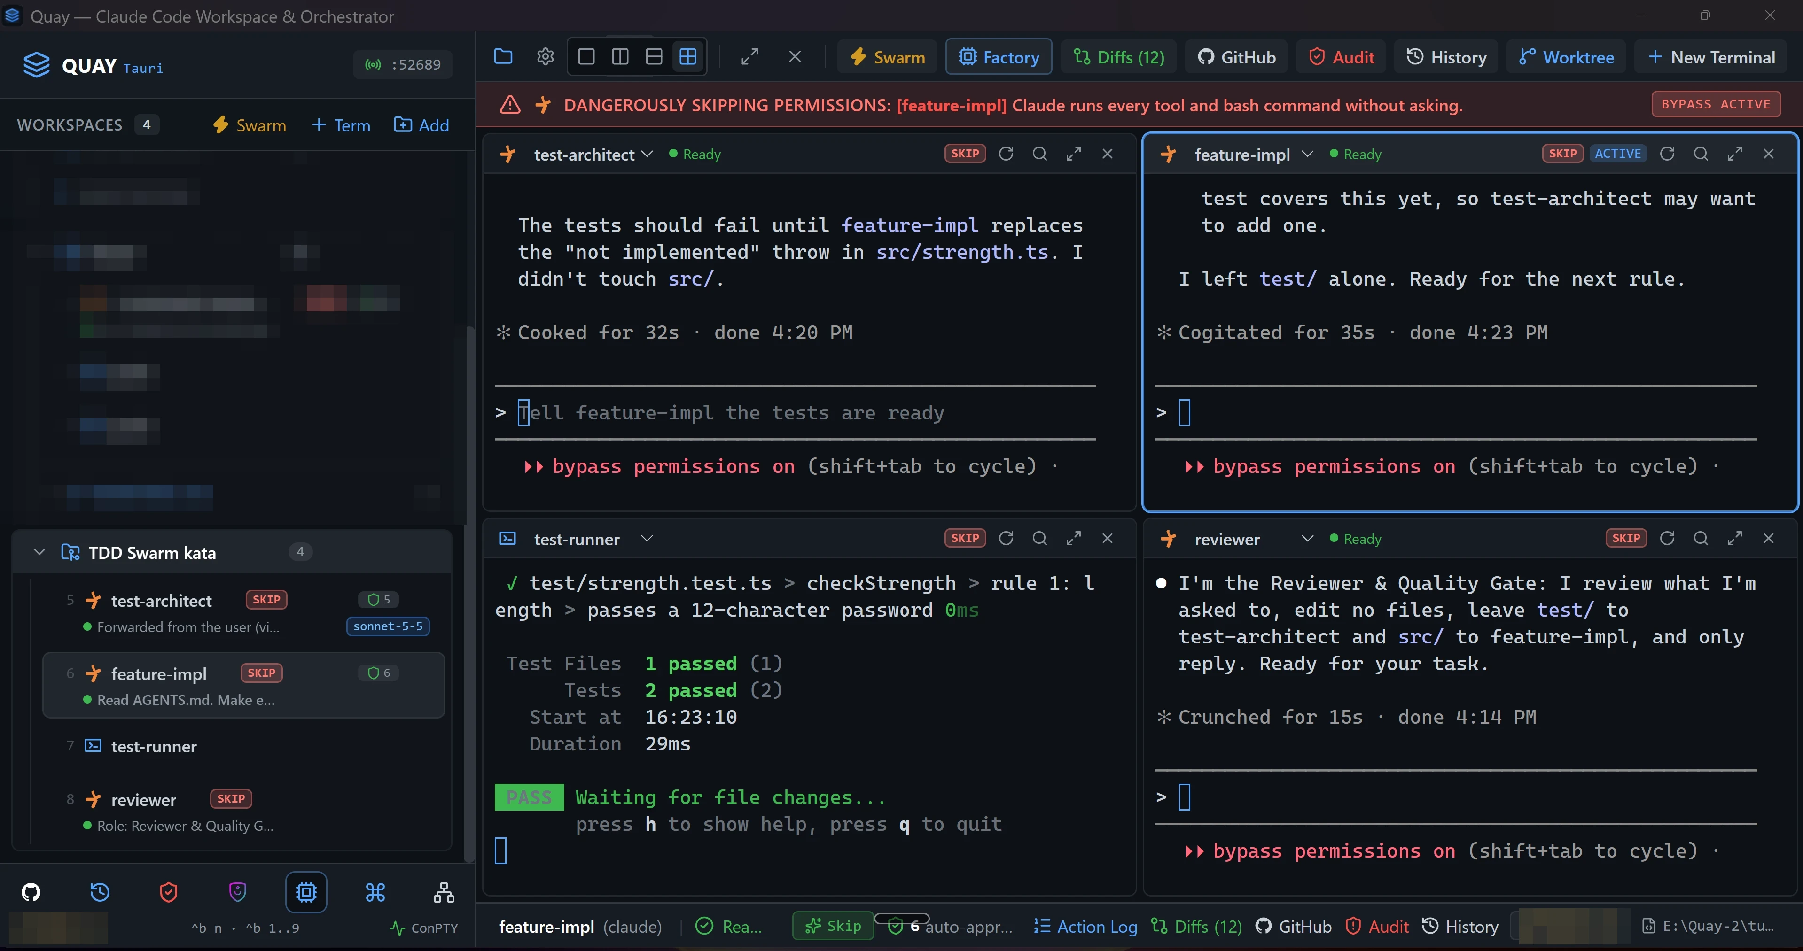Viewport: 1803px width, 951px height.
Task: Open the Factory tab
Action: point(998,57)
